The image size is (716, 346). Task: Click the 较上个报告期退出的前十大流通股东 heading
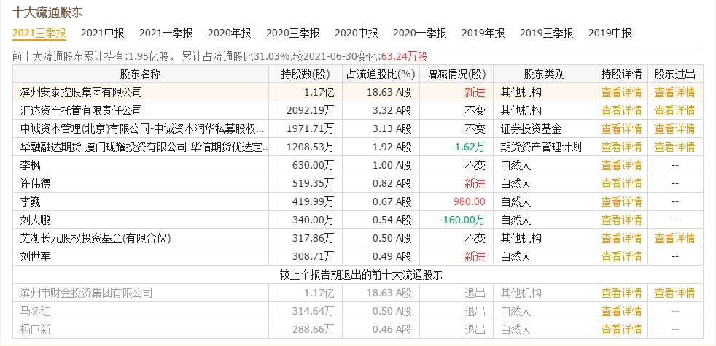(x=361, y=274)
